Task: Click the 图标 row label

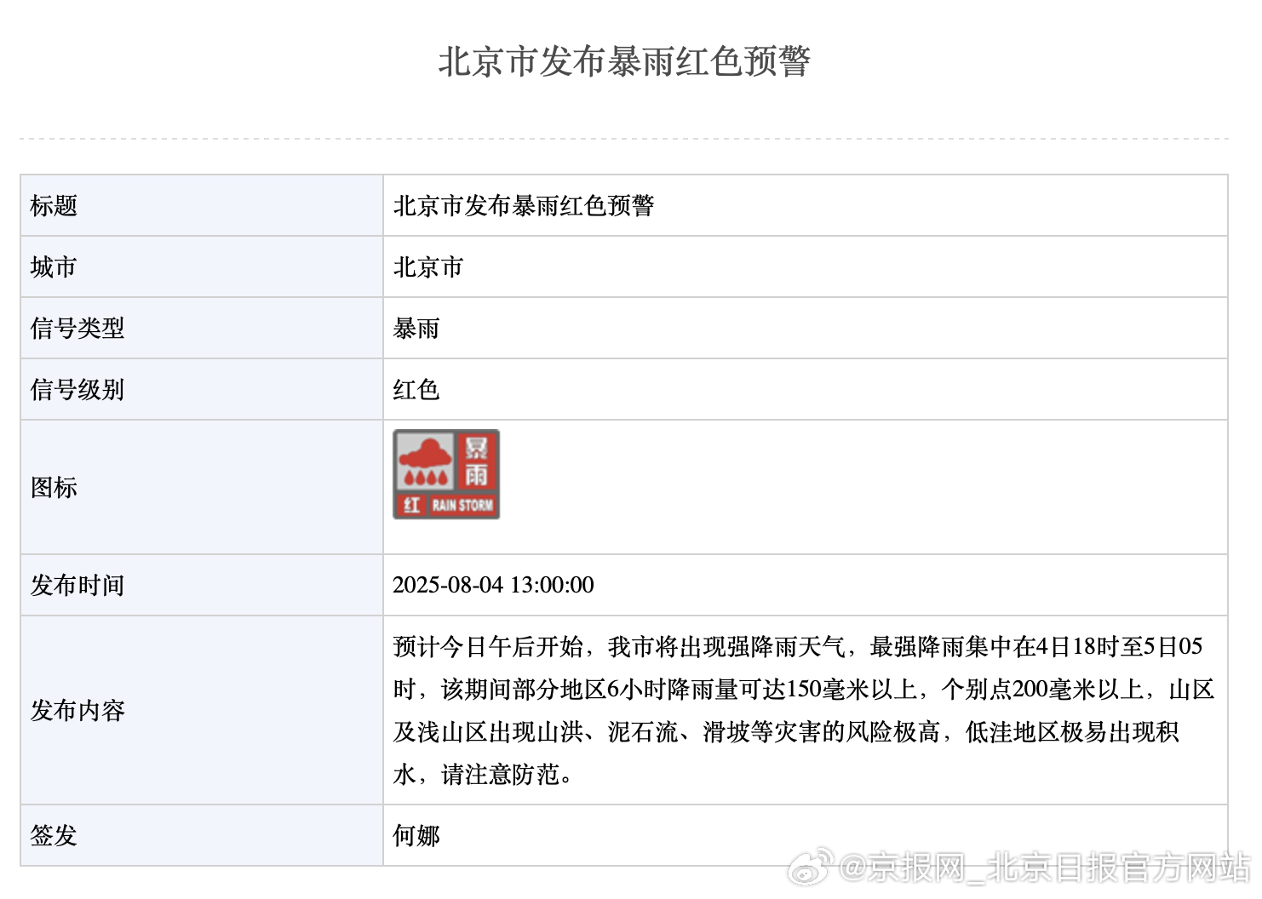Action: [x=54, y=488]
